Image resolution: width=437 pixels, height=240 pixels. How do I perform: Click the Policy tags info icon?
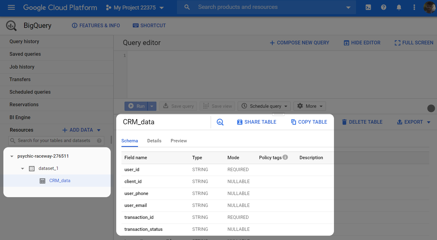(x=285, y=157)
